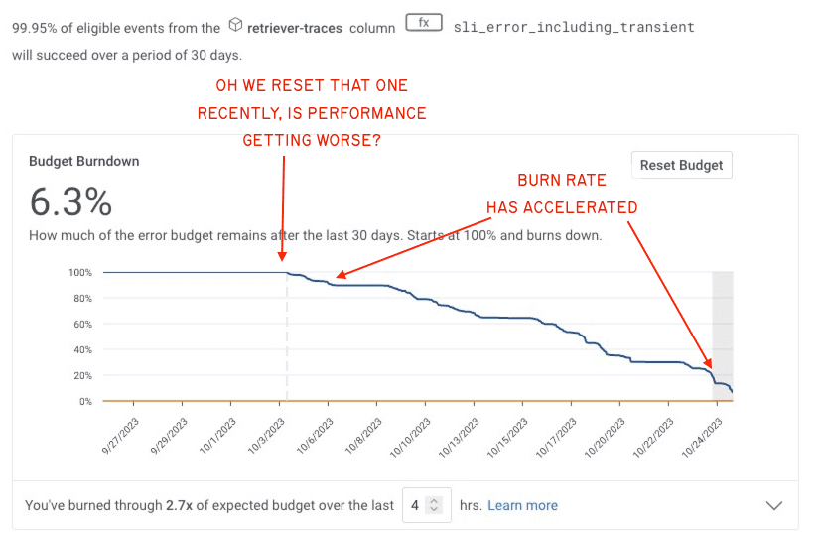Click the hours stepper arrows
Screen dimensions: 820x537
[x=434, y=505]
